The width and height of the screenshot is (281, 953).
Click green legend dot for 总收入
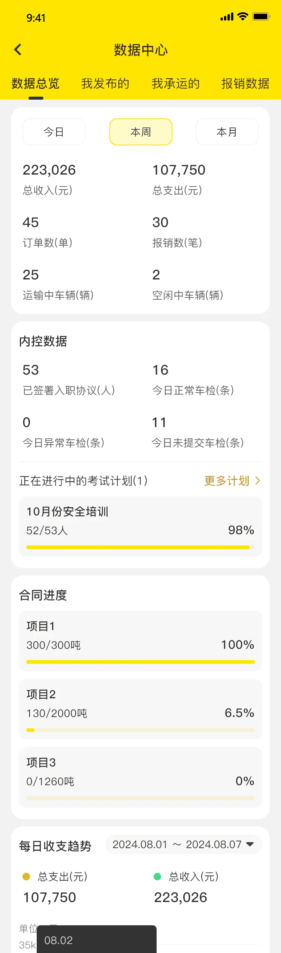click(157, 877)
